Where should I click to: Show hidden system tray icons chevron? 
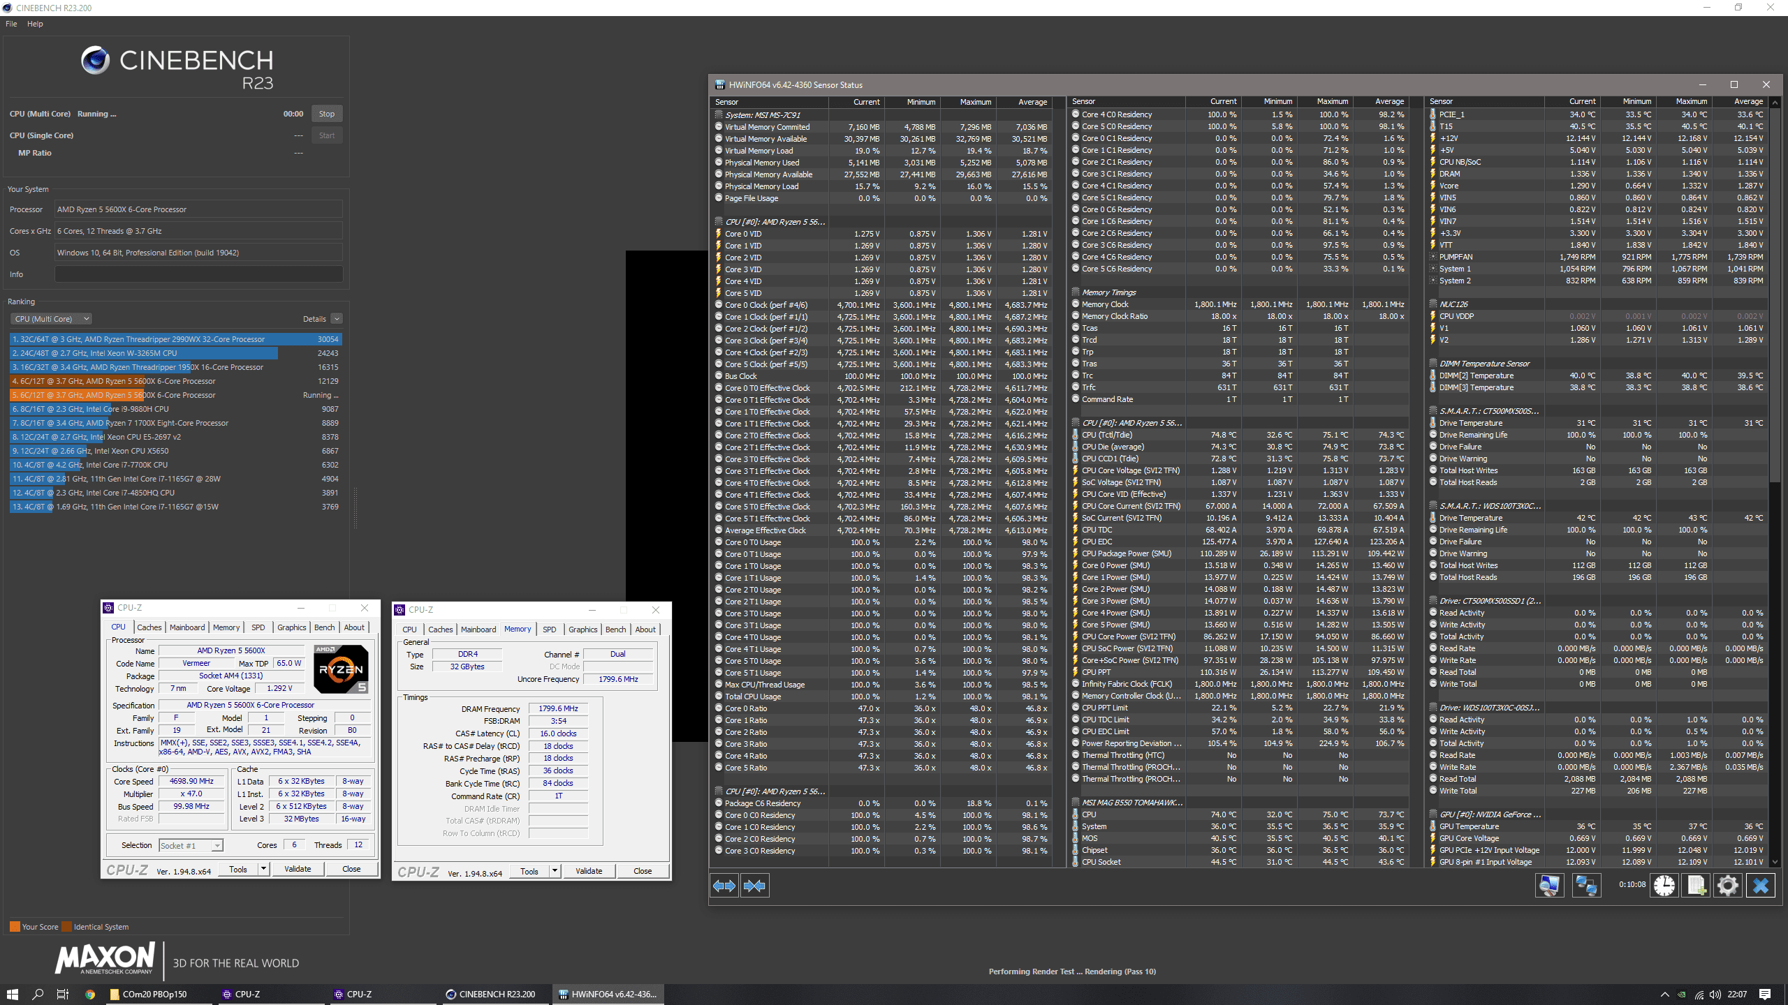coord(1664,995)
